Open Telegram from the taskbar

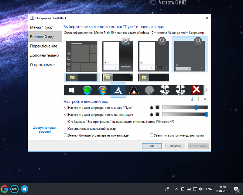(24, 189)
